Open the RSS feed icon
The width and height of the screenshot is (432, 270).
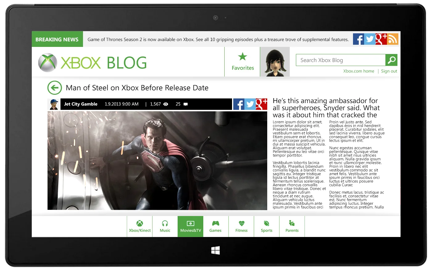[393, 39]
